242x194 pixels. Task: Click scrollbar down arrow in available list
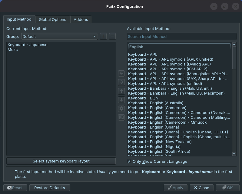coord(234,154)
